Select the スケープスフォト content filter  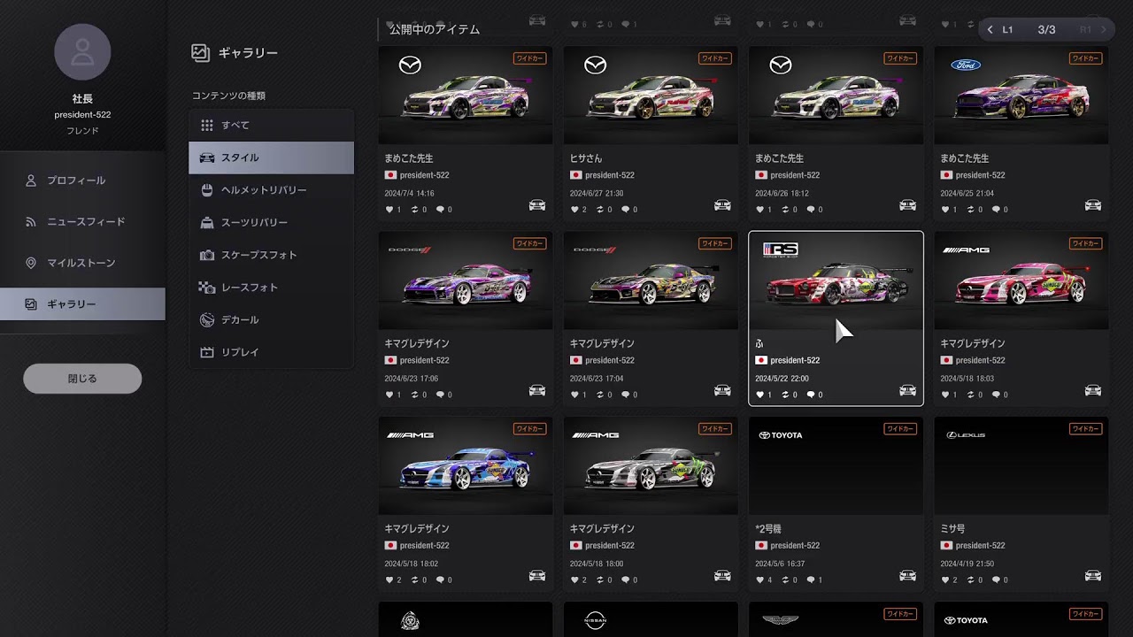click(x=271, y=255)
